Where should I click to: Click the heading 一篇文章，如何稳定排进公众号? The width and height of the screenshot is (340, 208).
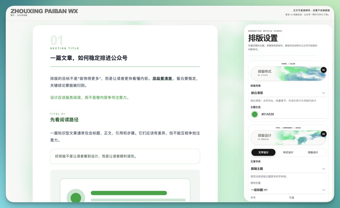89,58
